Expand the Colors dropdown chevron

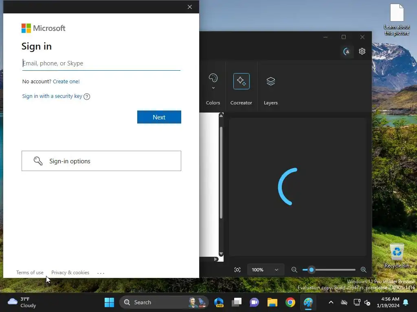(x=213, y=88)
